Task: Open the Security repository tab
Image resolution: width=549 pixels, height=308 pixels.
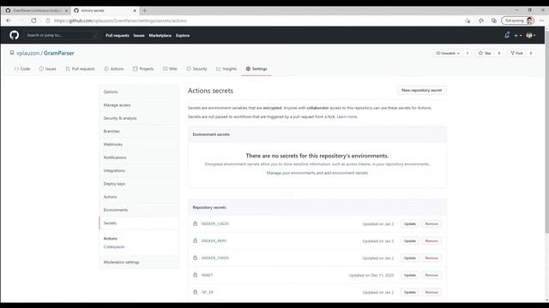Action: click(x=196, y=68)
